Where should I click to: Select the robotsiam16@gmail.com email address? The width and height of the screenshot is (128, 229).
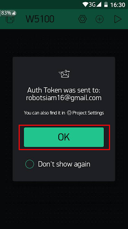coord(64,98)
